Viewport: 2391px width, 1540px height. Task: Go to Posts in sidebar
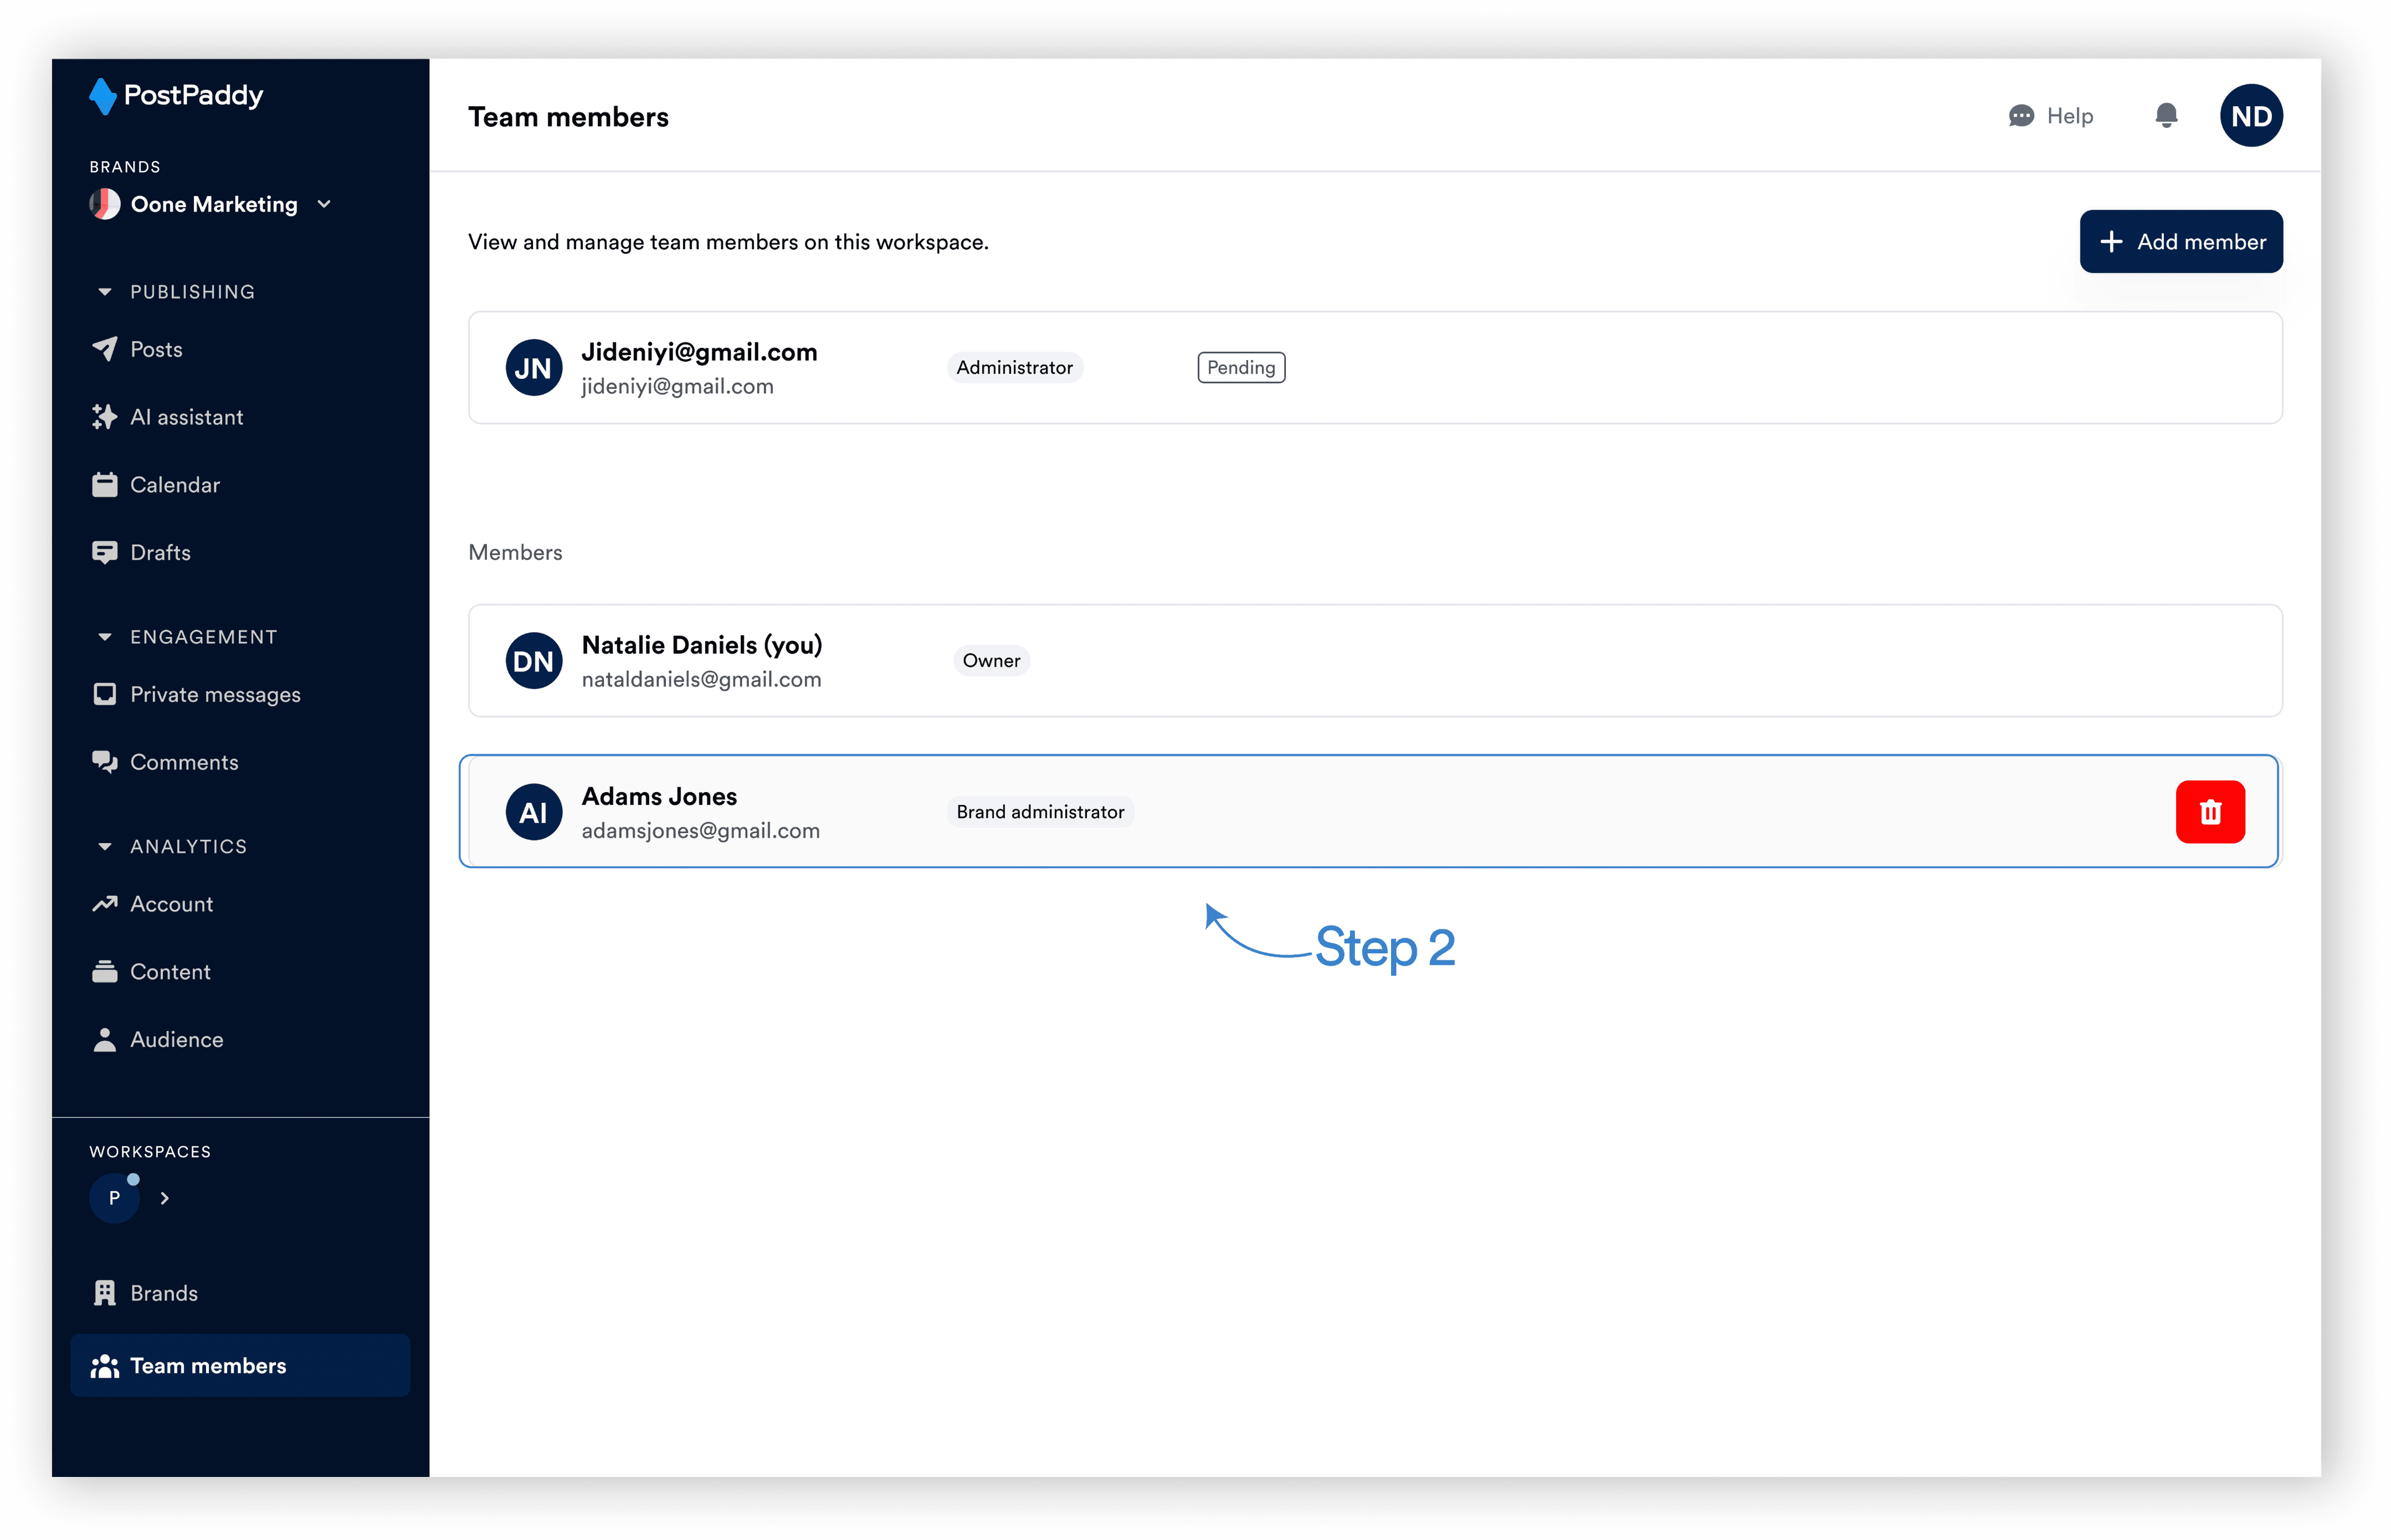click(156, 350)
